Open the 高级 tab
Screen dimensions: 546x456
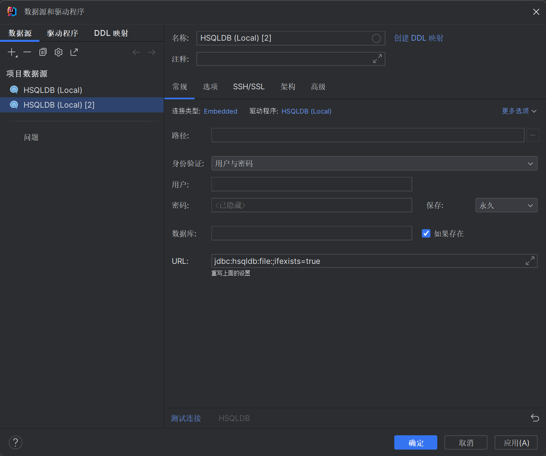point(318,86)
